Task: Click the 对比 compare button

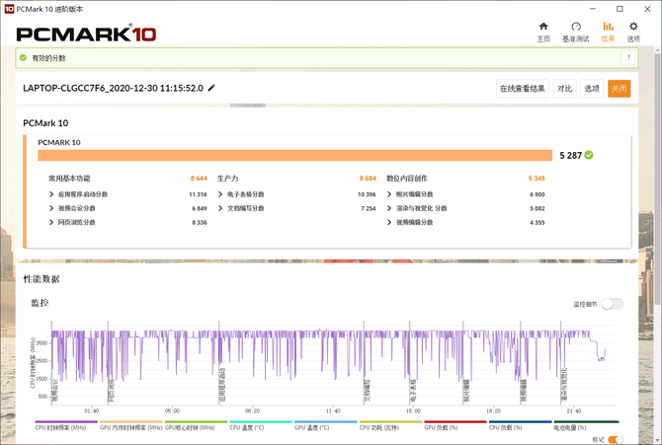Action: 564,89
